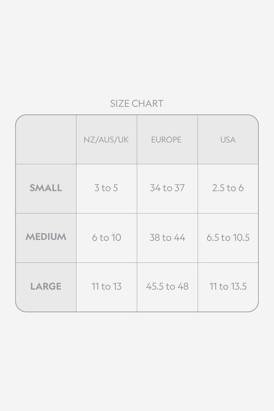
Task: Click the SIZE CHART title text
Action: [137, 104]
